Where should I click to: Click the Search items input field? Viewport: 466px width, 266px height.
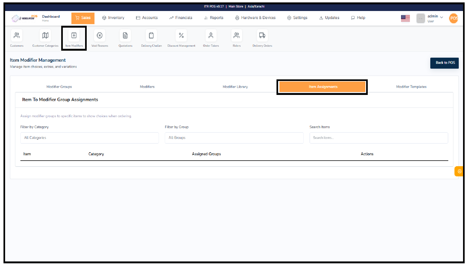pos(378,138)
